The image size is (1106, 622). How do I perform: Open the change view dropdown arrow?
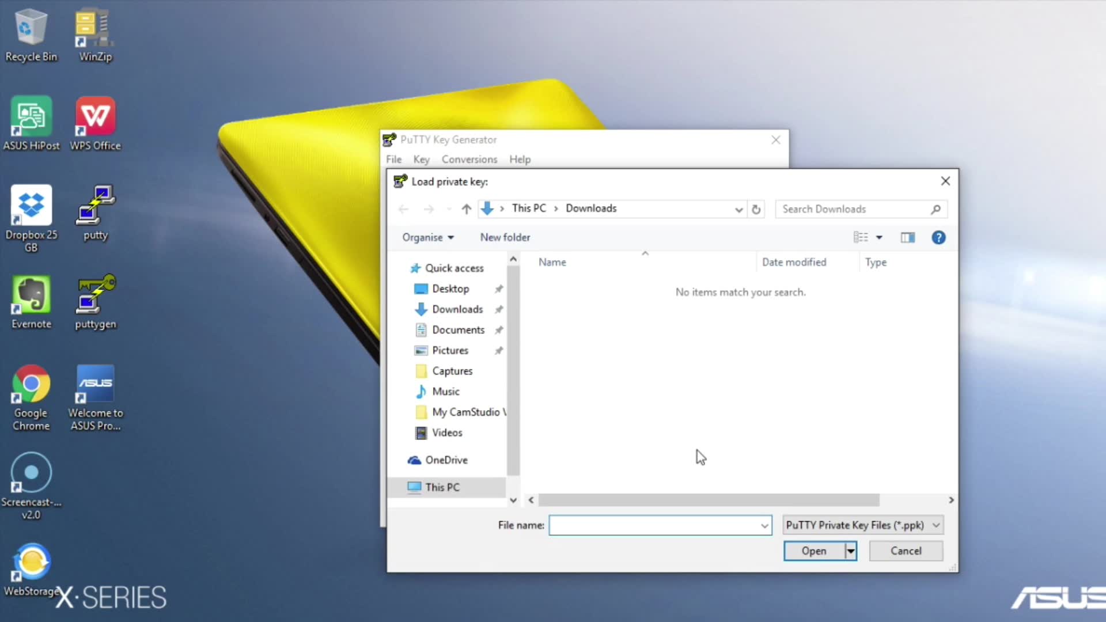(x=879, y=237)
